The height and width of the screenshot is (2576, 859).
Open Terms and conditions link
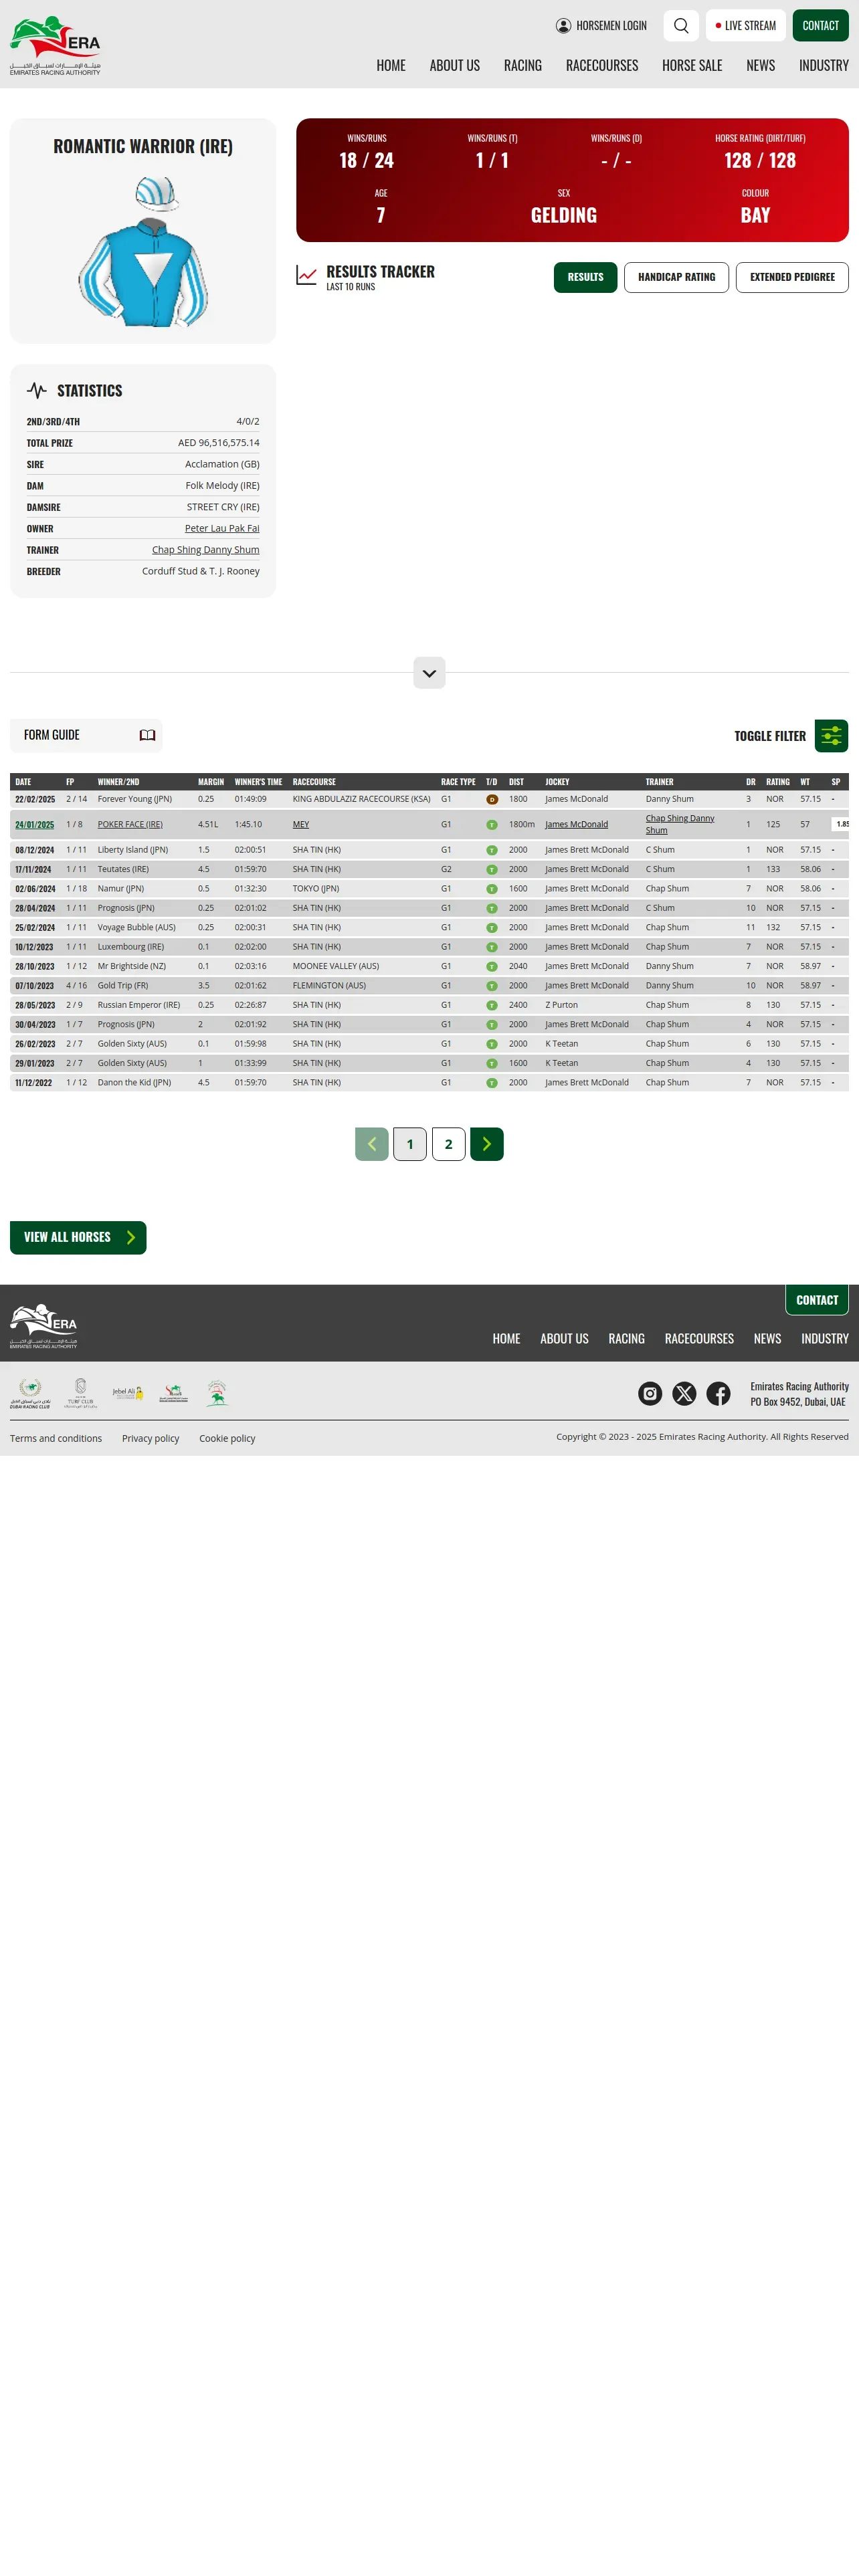point(56,1439)
